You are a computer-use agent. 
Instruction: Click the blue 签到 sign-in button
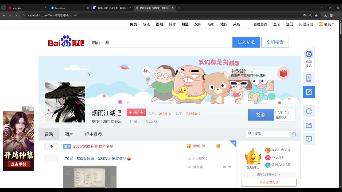[x=261, y=115]
